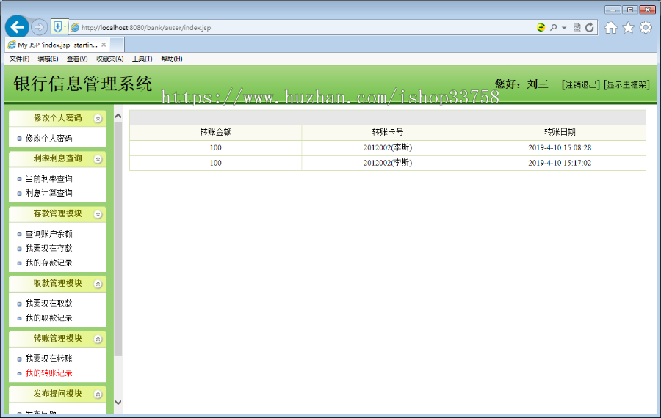
Task: Collapse the 发布提问模块 panel chevron
Action: pos(98,395)
